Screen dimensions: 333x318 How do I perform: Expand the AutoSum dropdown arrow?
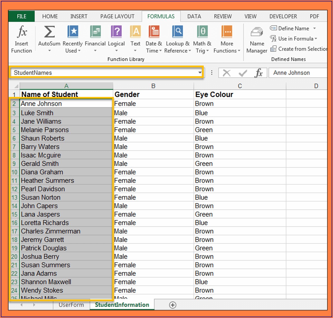pyautogui.click(x=49, y=51)
